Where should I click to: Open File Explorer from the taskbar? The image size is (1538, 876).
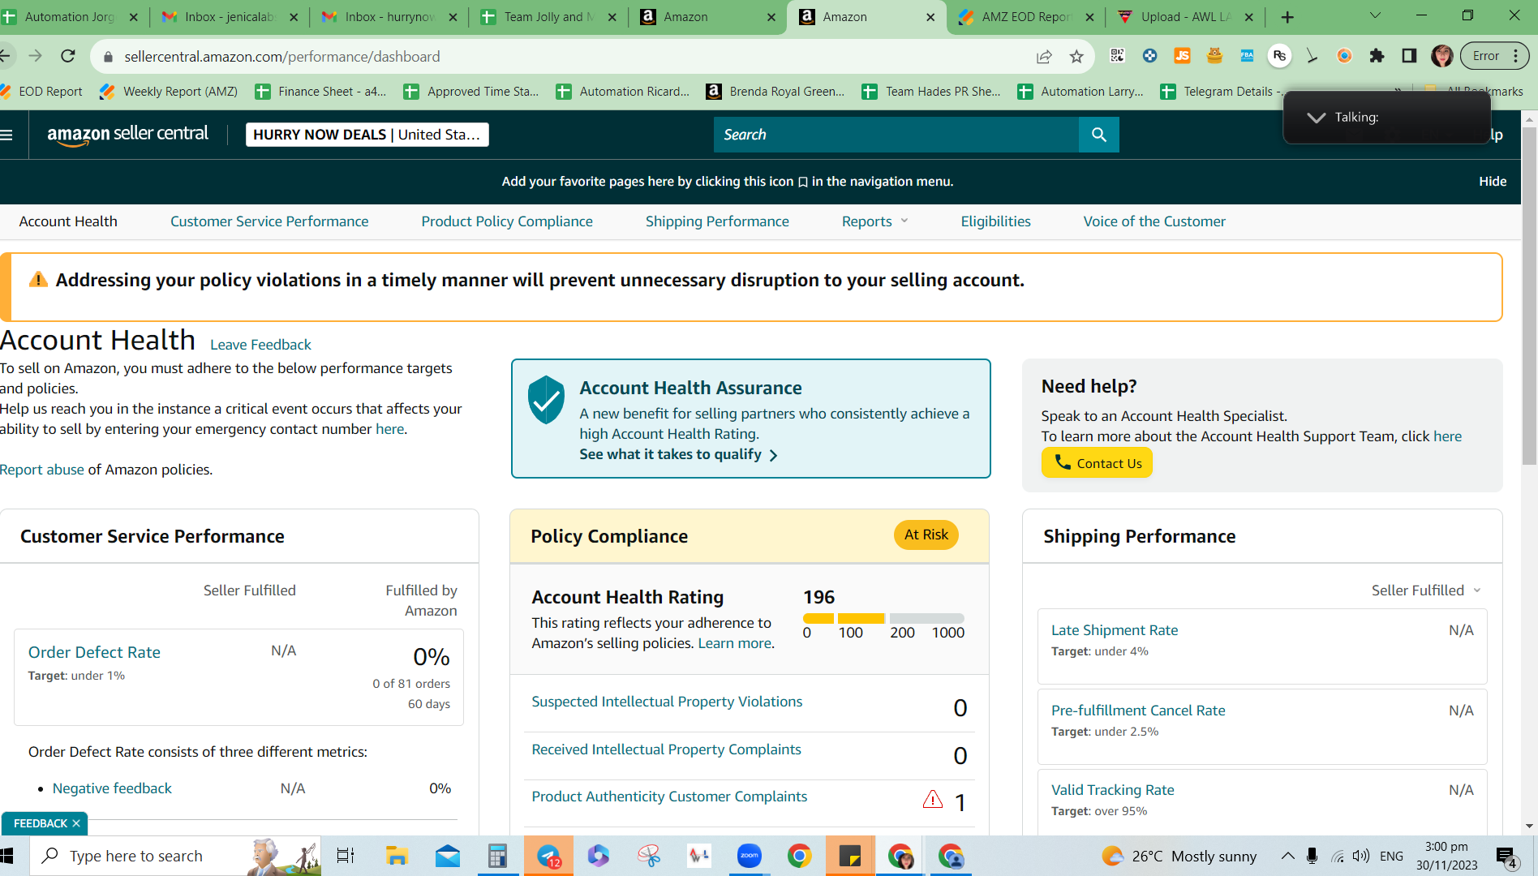pos(397,856)
